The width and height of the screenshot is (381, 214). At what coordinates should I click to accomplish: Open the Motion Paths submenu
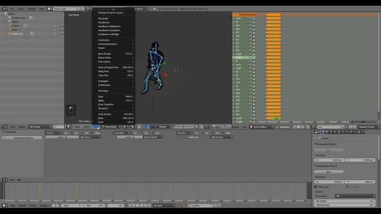[113, 58]
